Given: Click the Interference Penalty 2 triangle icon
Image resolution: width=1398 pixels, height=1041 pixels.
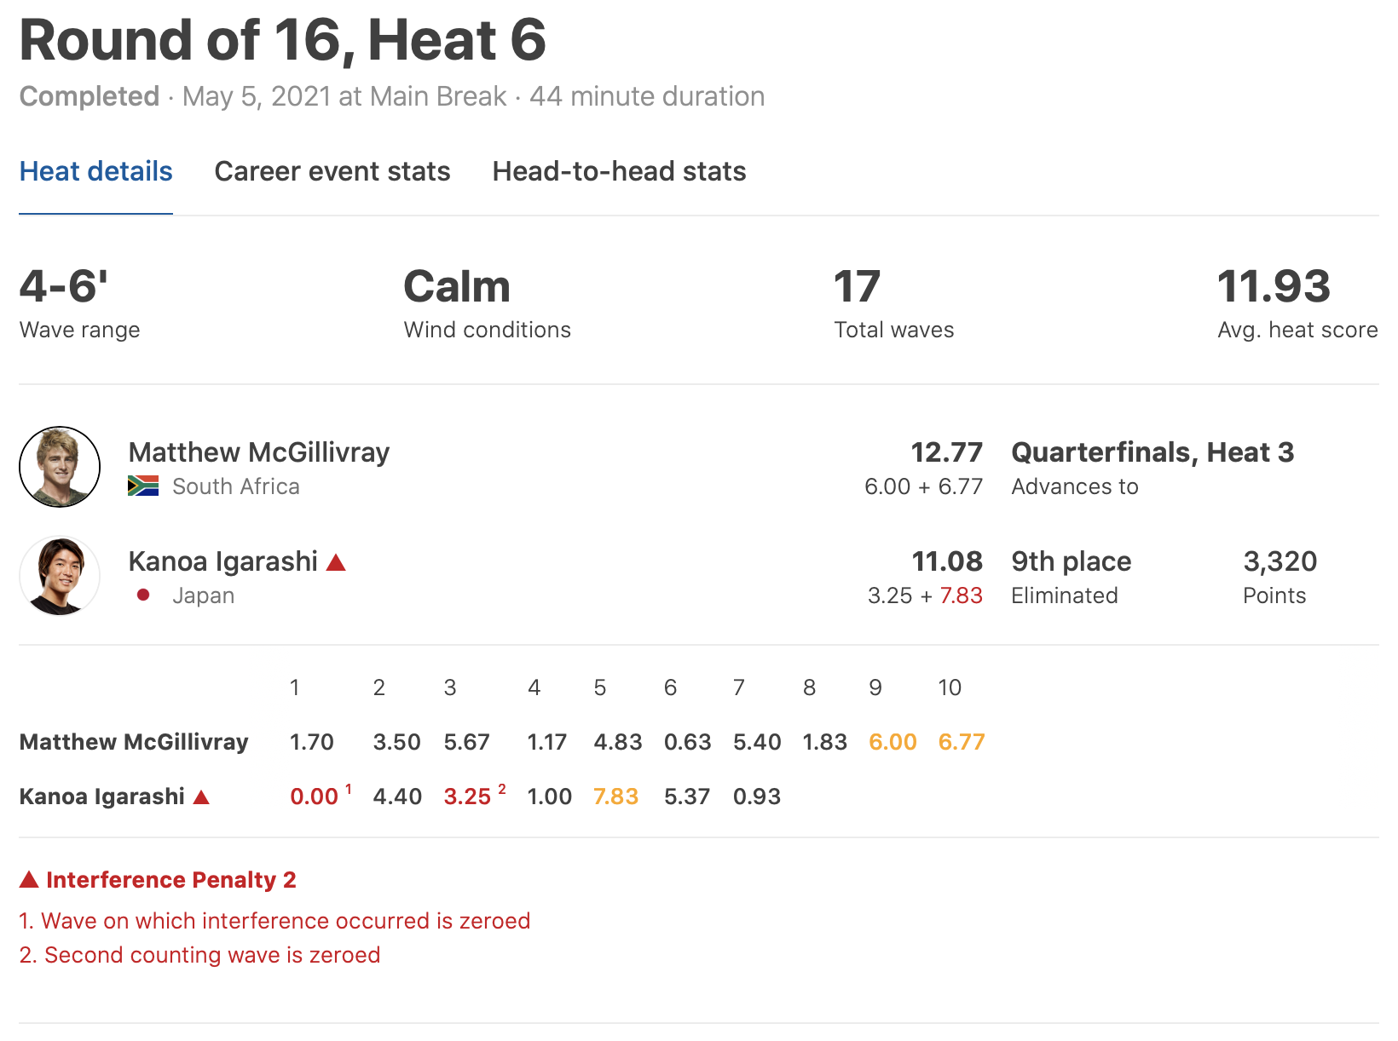Looking at the screenshot, I should pyautogui.click(x=29, y=880).
